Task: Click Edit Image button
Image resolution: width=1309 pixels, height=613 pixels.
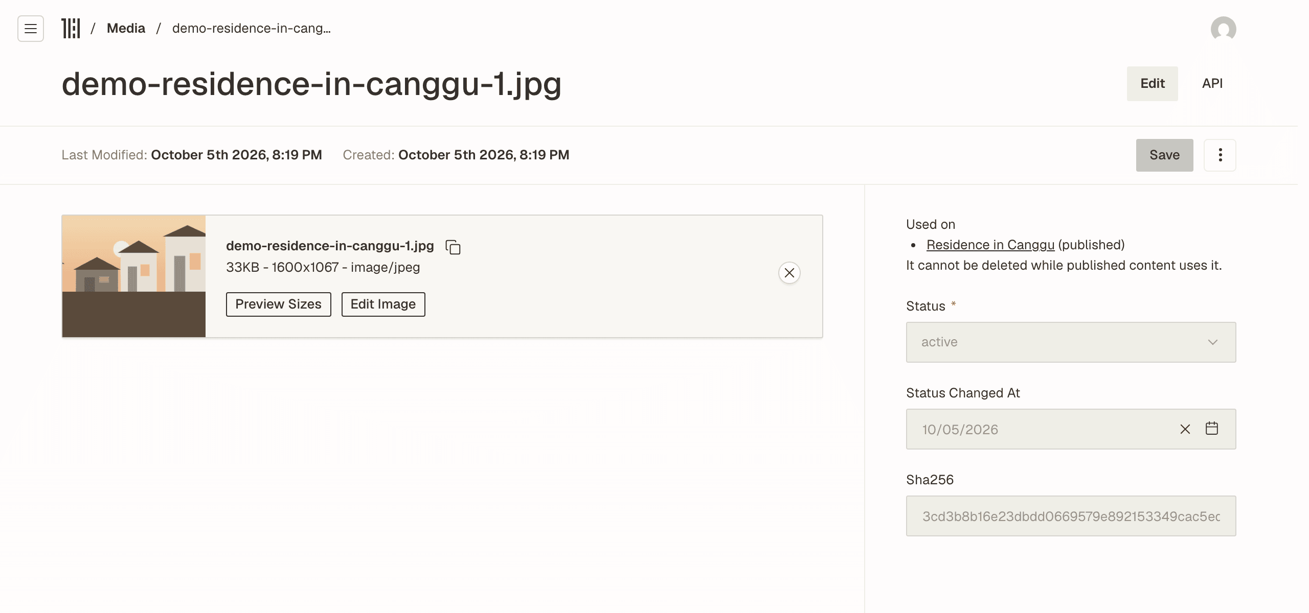Action: click(x=383, y=304)
